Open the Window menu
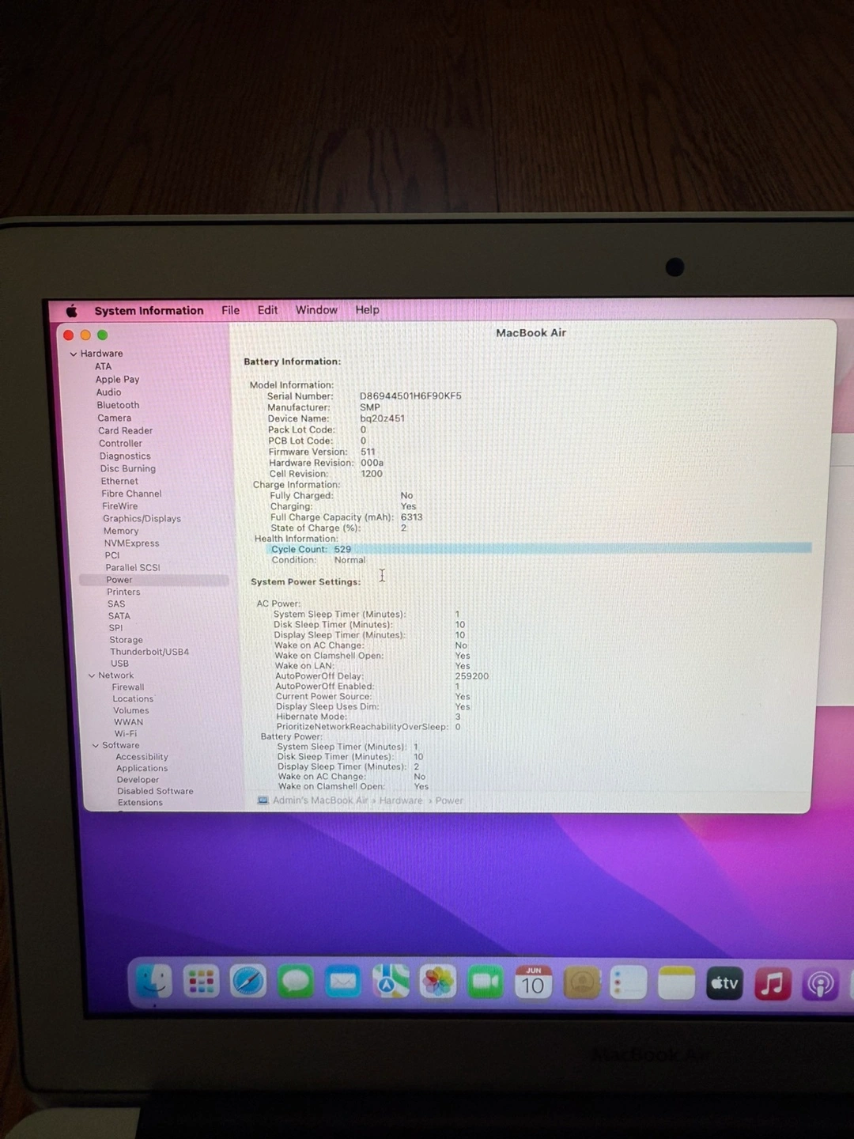The height and width of the screenshot is (1139, 854). pos(316,310)
